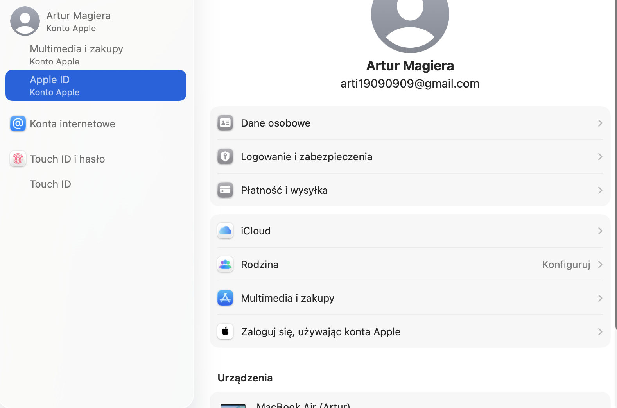Viewport: 617px width, 408px height.
Task: Expand Multimedia i zakupy row chevron
Action: point(600,298)
